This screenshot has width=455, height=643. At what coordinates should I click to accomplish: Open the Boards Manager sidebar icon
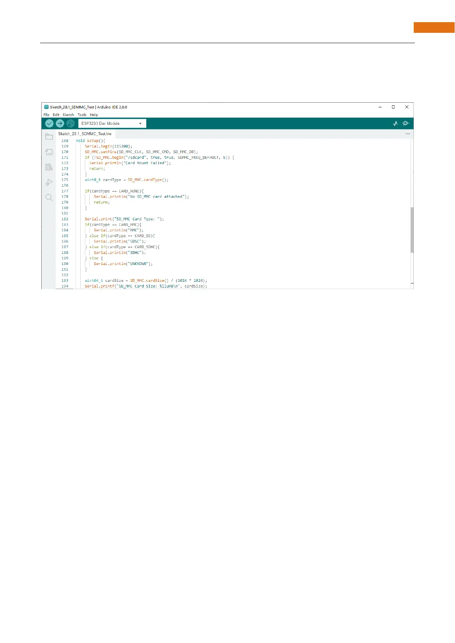point(49,152)
